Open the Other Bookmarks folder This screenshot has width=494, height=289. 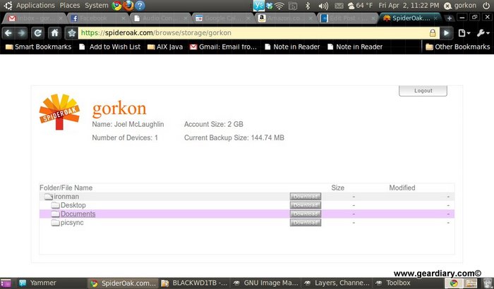(x=457, y=47)
